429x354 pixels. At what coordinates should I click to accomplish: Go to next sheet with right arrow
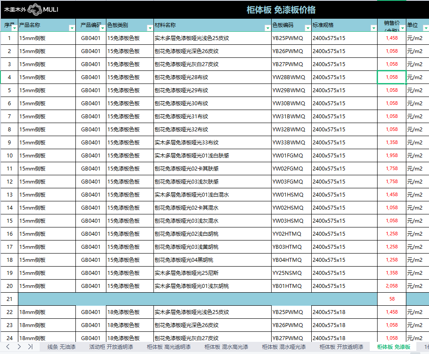(19, 347)
